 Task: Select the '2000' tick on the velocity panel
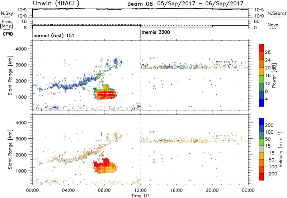[x=21, y=155]
